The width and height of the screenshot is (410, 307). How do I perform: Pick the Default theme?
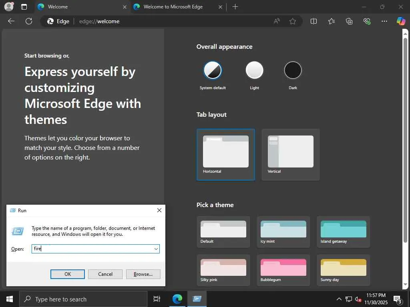(223, 232)
